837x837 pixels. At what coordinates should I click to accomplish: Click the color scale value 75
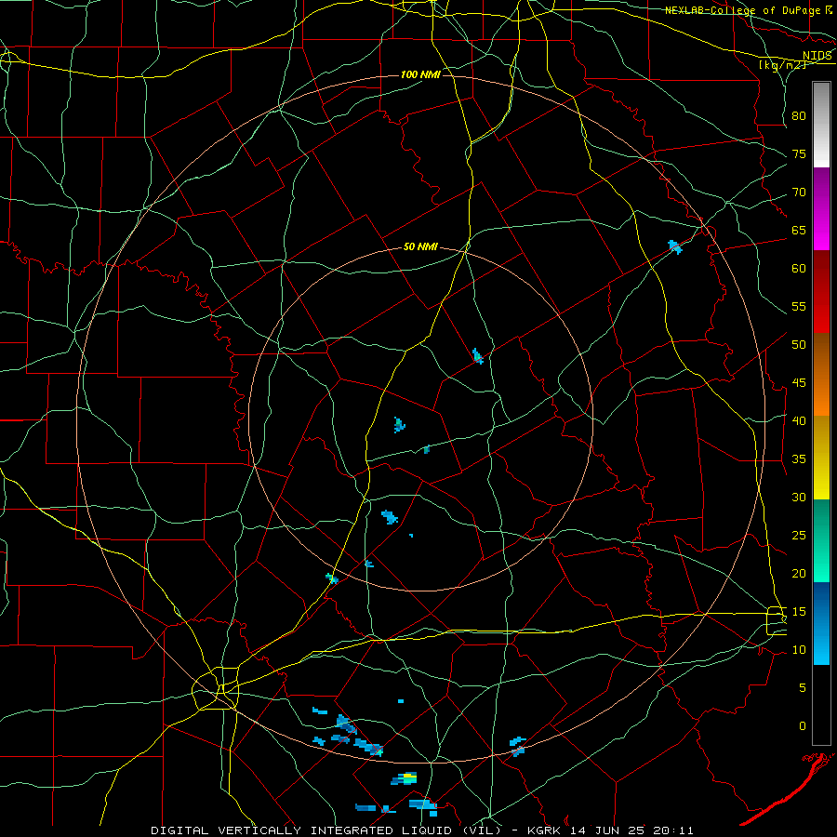799,154
